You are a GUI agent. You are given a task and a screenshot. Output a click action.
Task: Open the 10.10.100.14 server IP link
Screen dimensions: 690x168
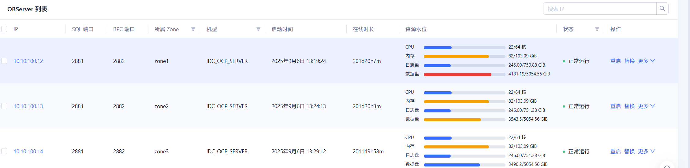[28, 152]
